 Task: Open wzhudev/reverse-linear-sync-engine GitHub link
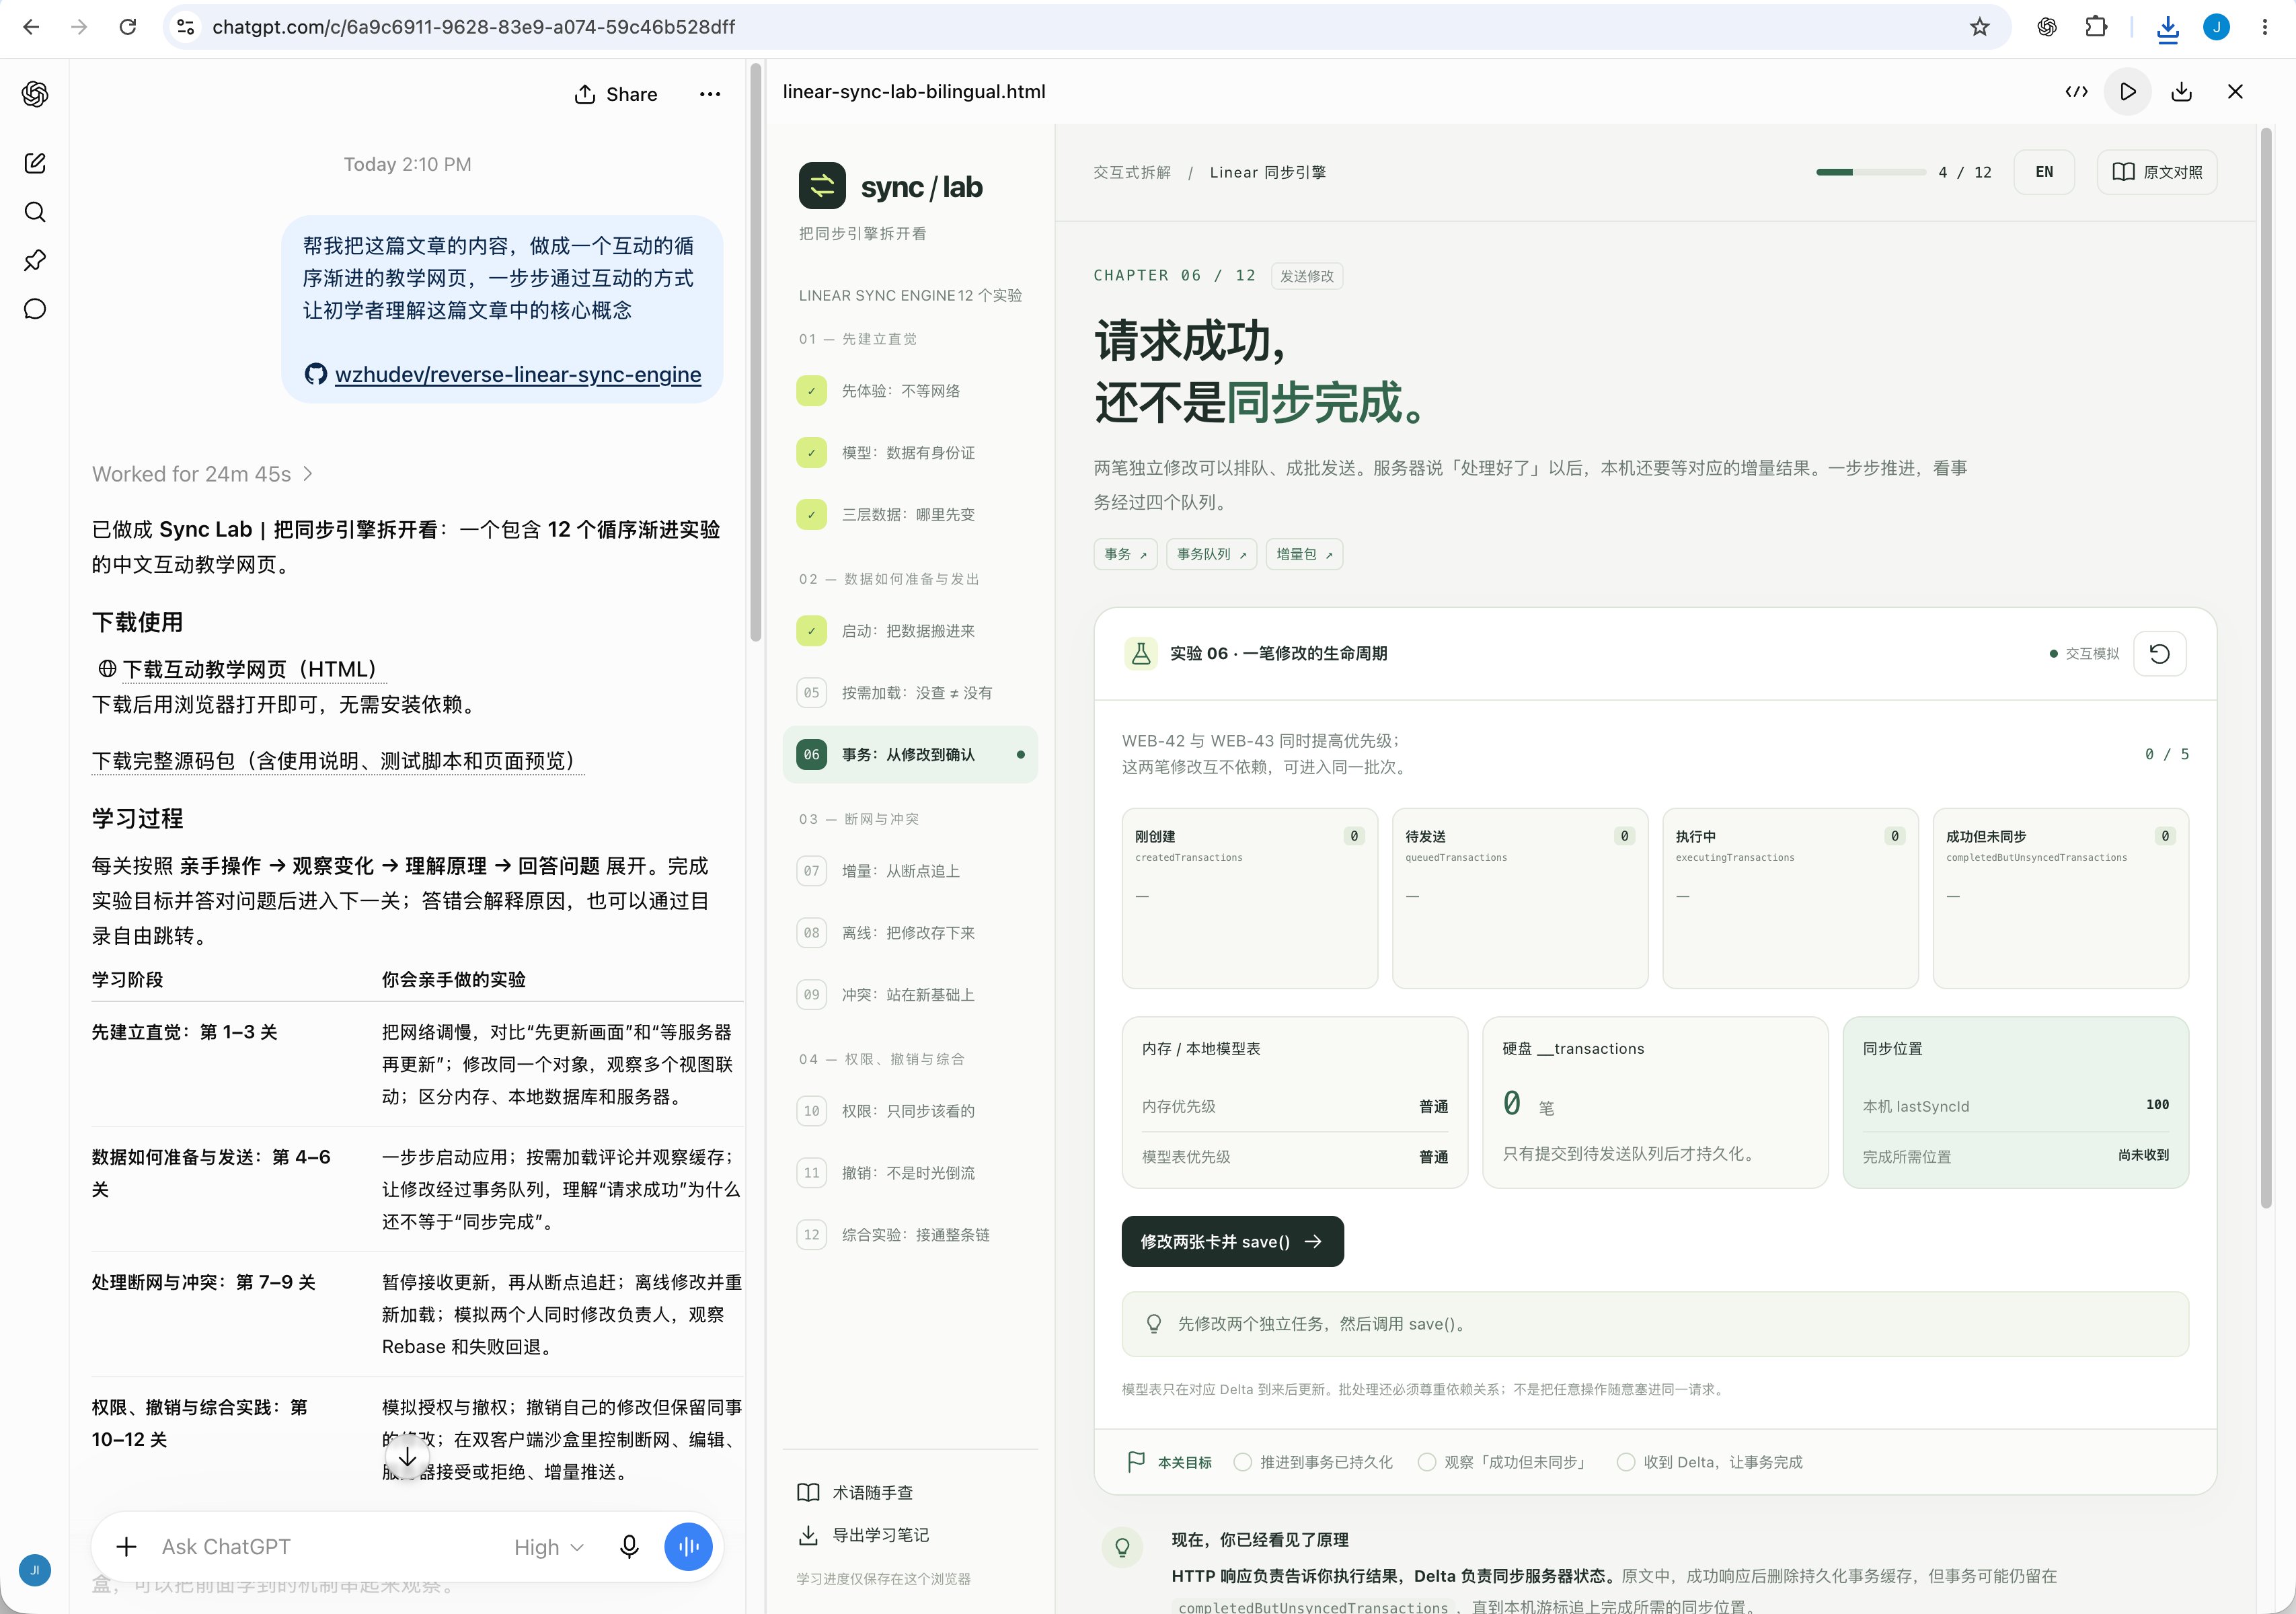click(518, 375)
